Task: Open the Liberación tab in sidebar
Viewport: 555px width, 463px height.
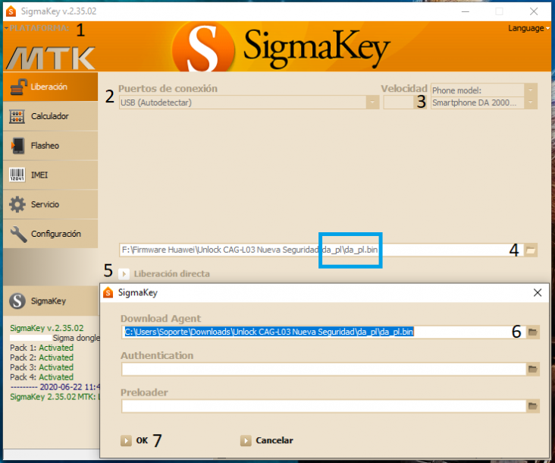Action: [50, 87]
